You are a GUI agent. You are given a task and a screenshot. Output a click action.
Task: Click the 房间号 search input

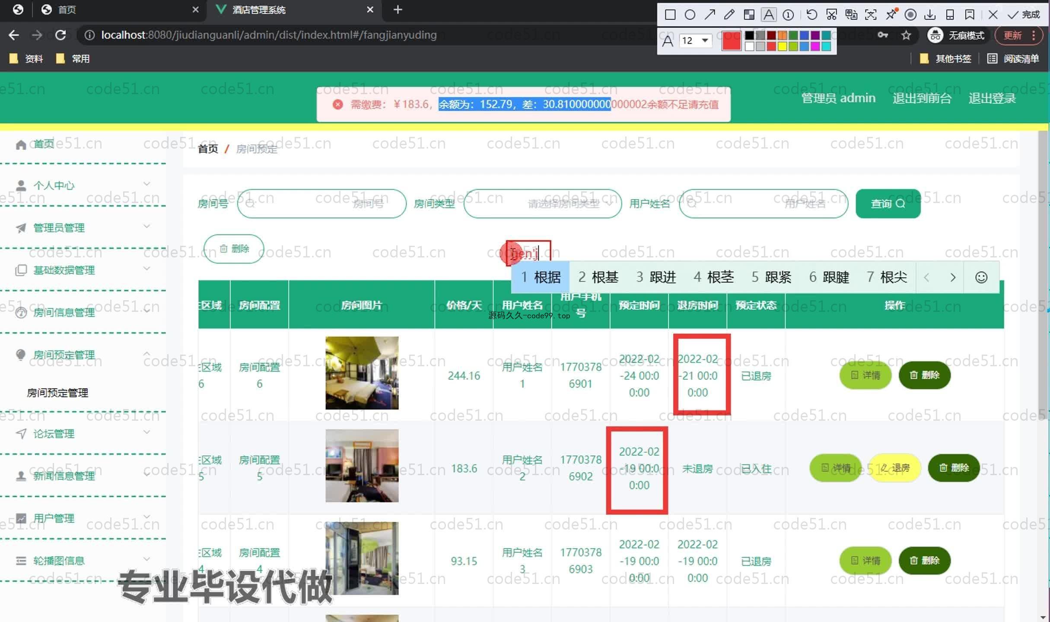pyautogui.click(x=321, y=203)
